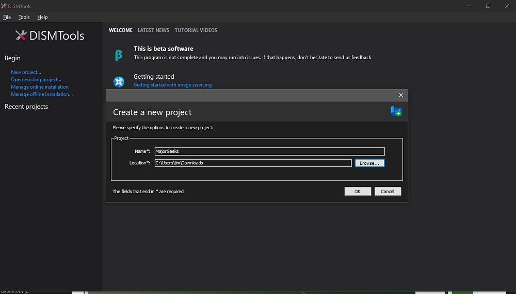Open the Manage online installation link
516x294 pixels.
tap(40, 87)
